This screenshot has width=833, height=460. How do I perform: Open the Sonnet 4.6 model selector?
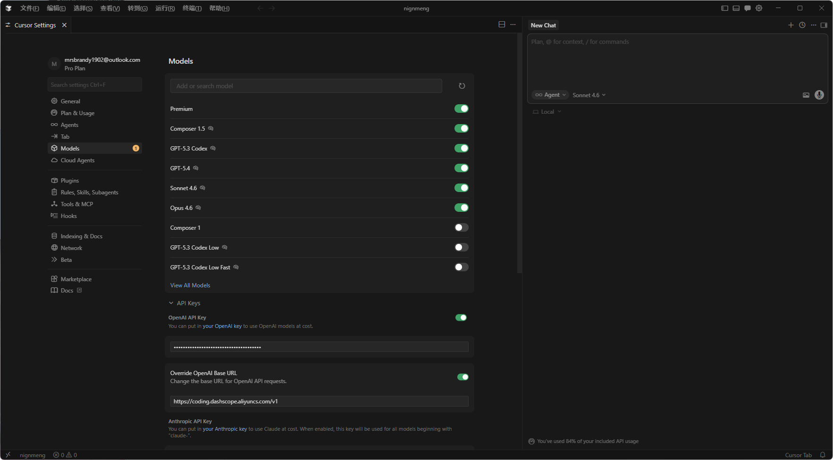tap(589, 95)
